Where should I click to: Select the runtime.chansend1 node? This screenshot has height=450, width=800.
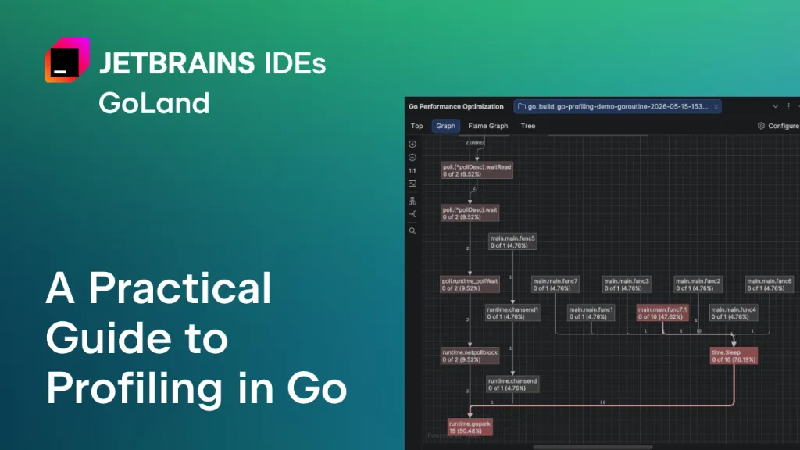coord(512,313)
